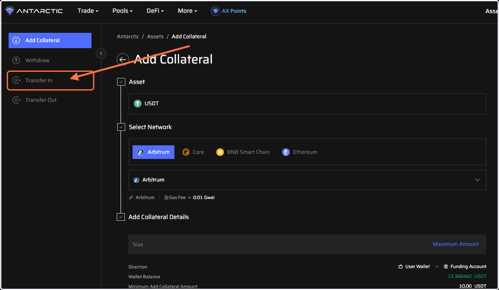This screenshot has width=499, height=290.
Task: Open the More menu
Action: tap(188, 11)
